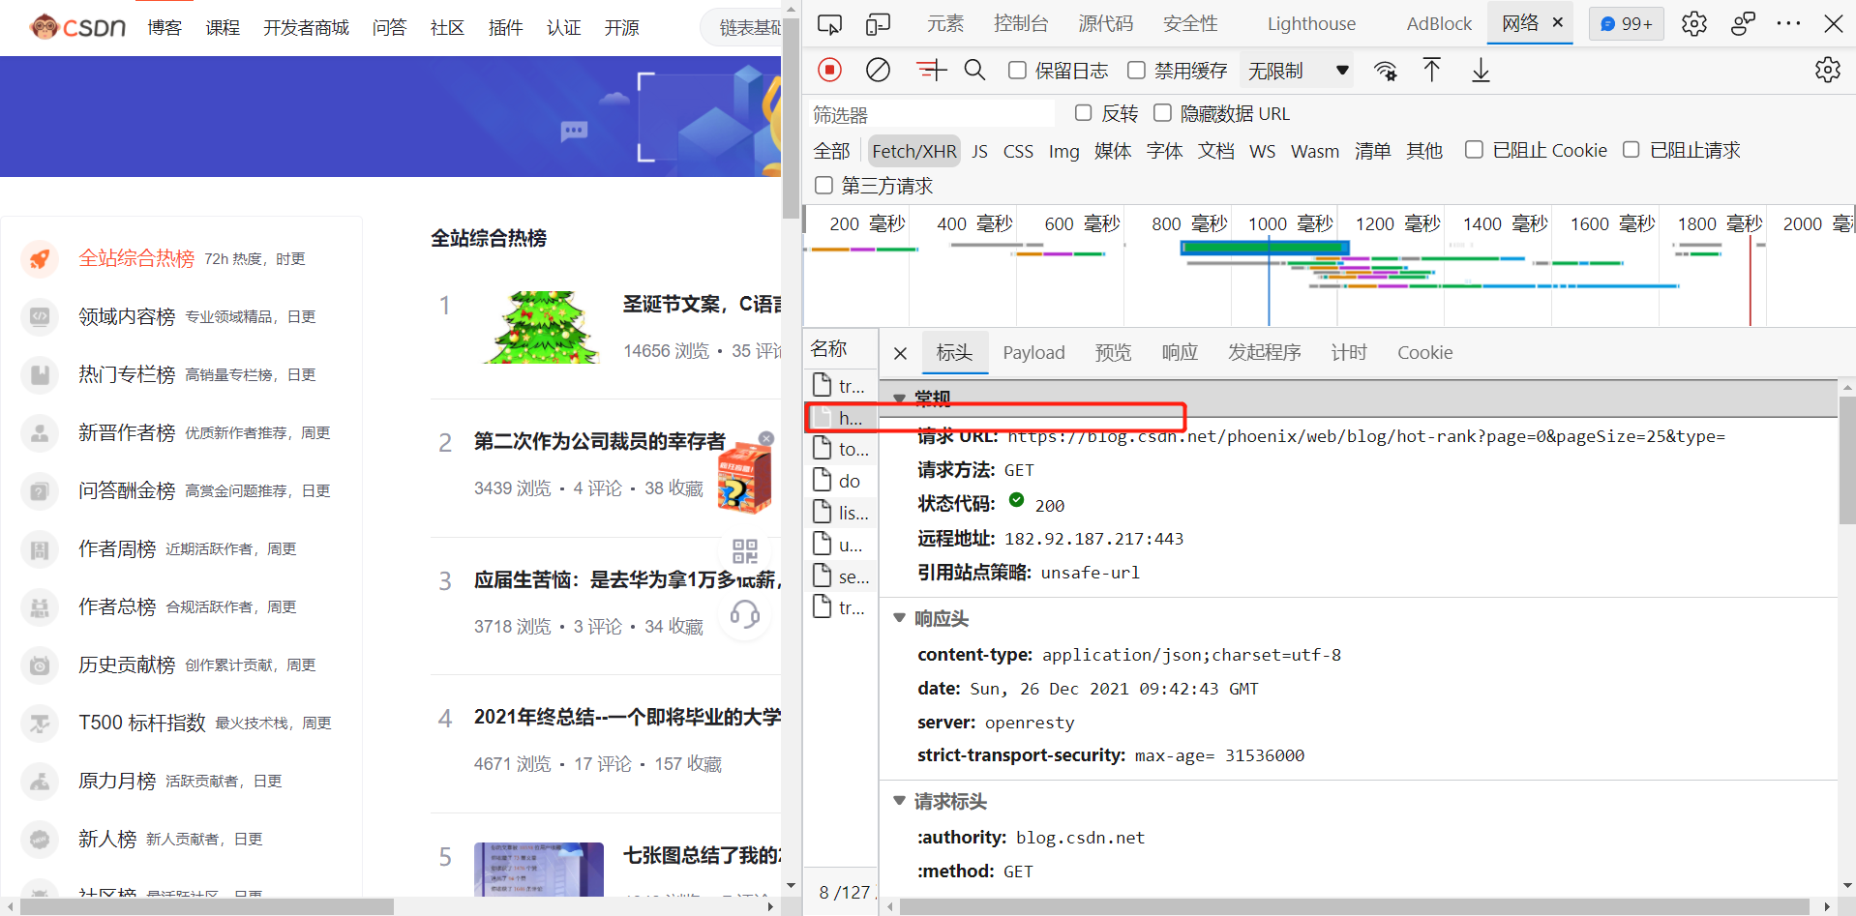
Task: Open the Cookie request tab
Action: (1424, 353)
